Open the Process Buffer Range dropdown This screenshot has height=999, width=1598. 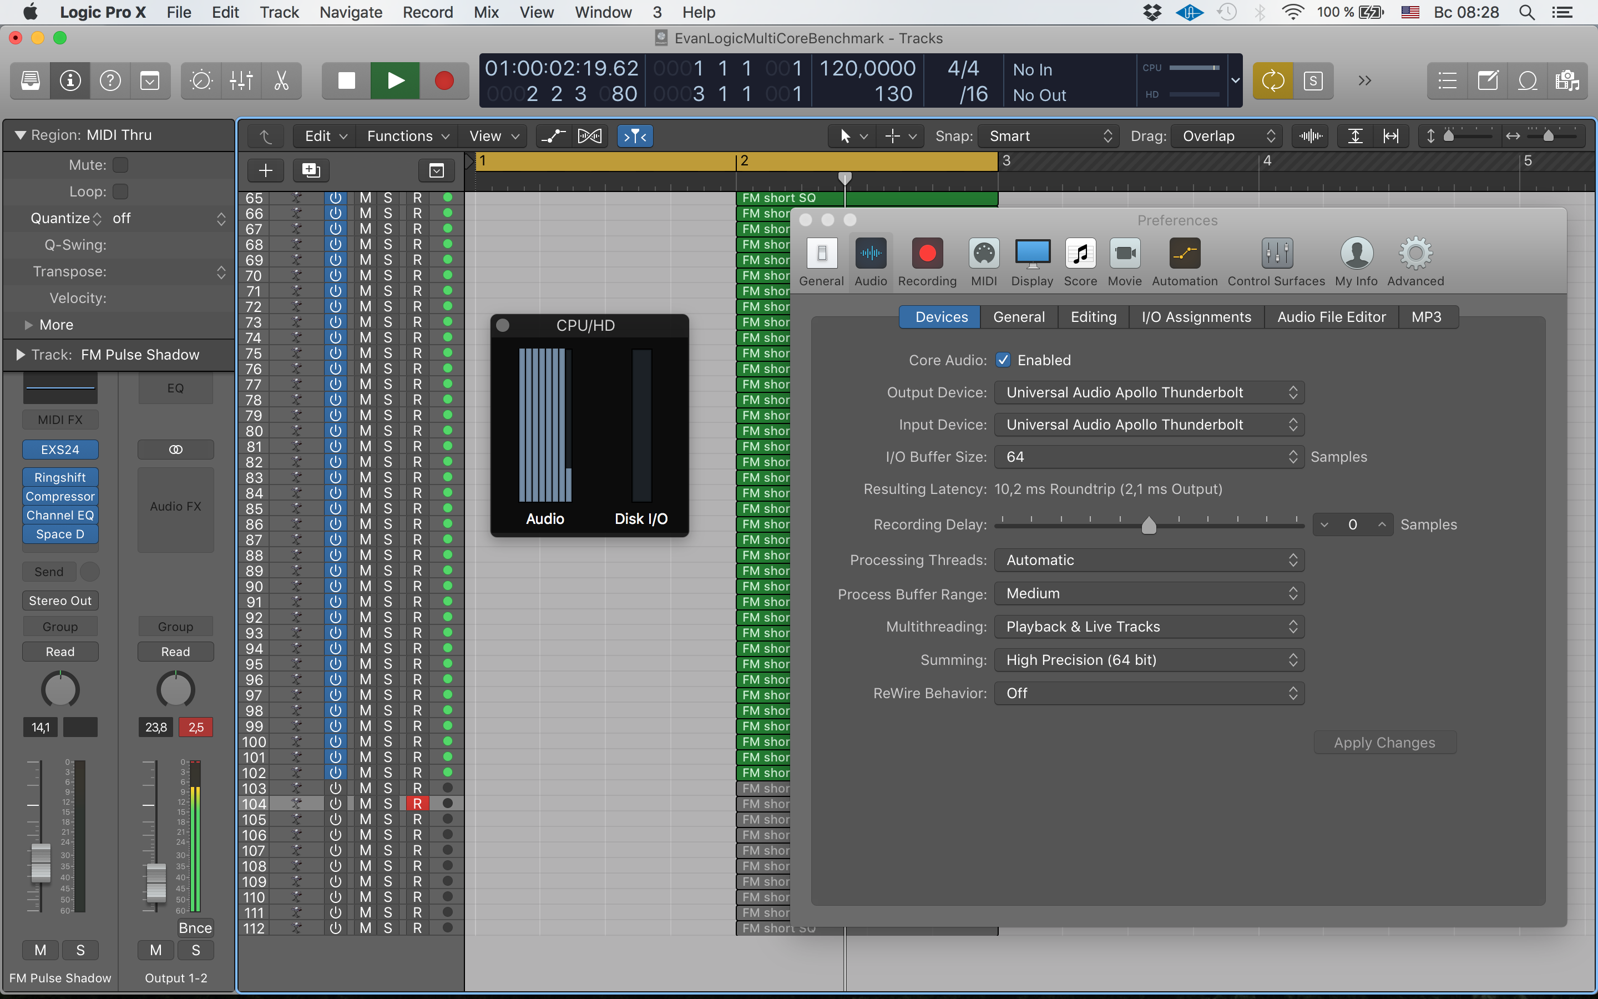[x=1149, y=593]
